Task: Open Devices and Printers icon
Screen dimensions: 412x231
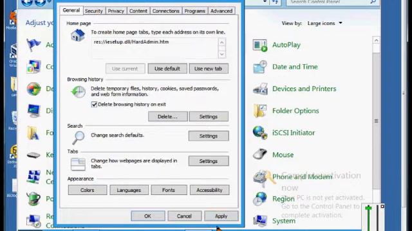Action: (x=260, y=89)
